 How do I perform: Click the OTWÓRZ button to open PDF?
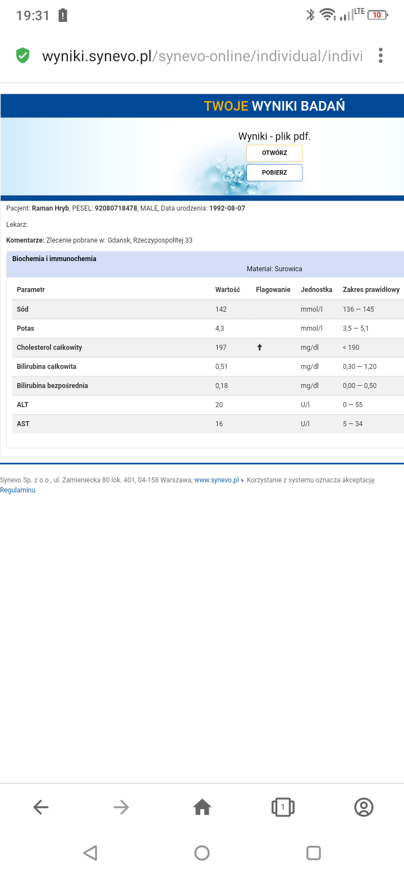(274, 153)
